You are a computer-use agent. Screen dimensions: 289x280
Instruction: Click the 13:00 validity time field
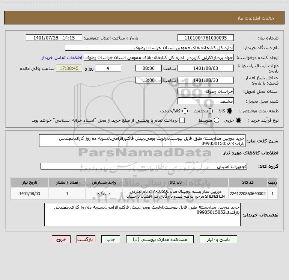click(149, 80)
